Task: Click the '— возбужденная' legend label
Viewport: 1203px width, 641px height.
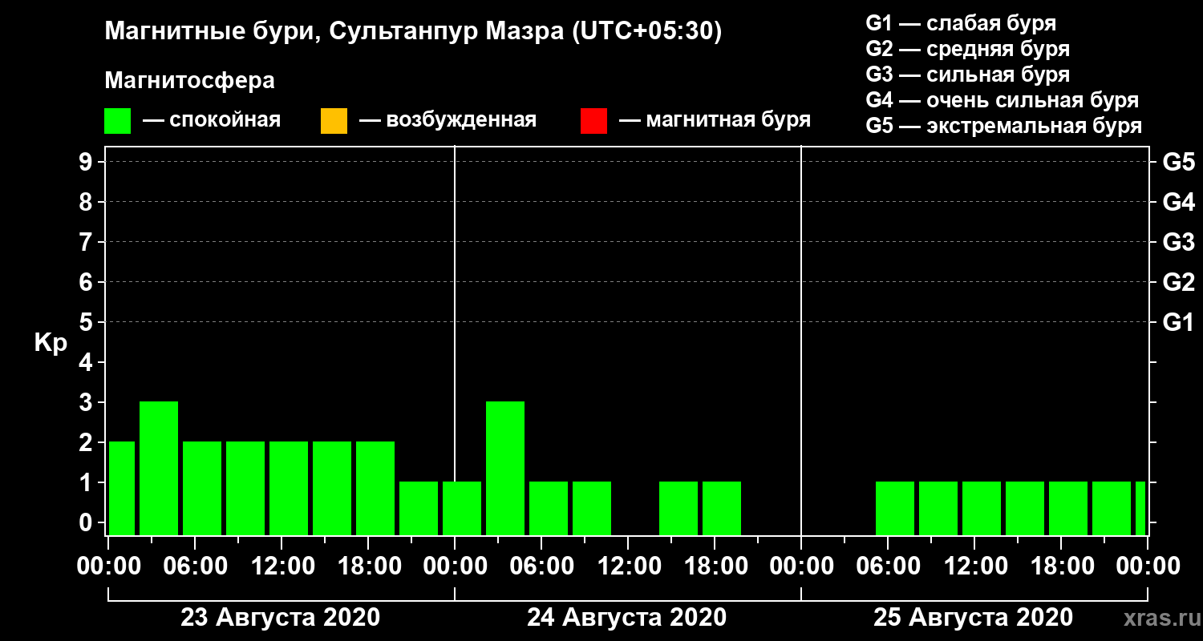Action: pyautogui.click(x=448, y=121)
